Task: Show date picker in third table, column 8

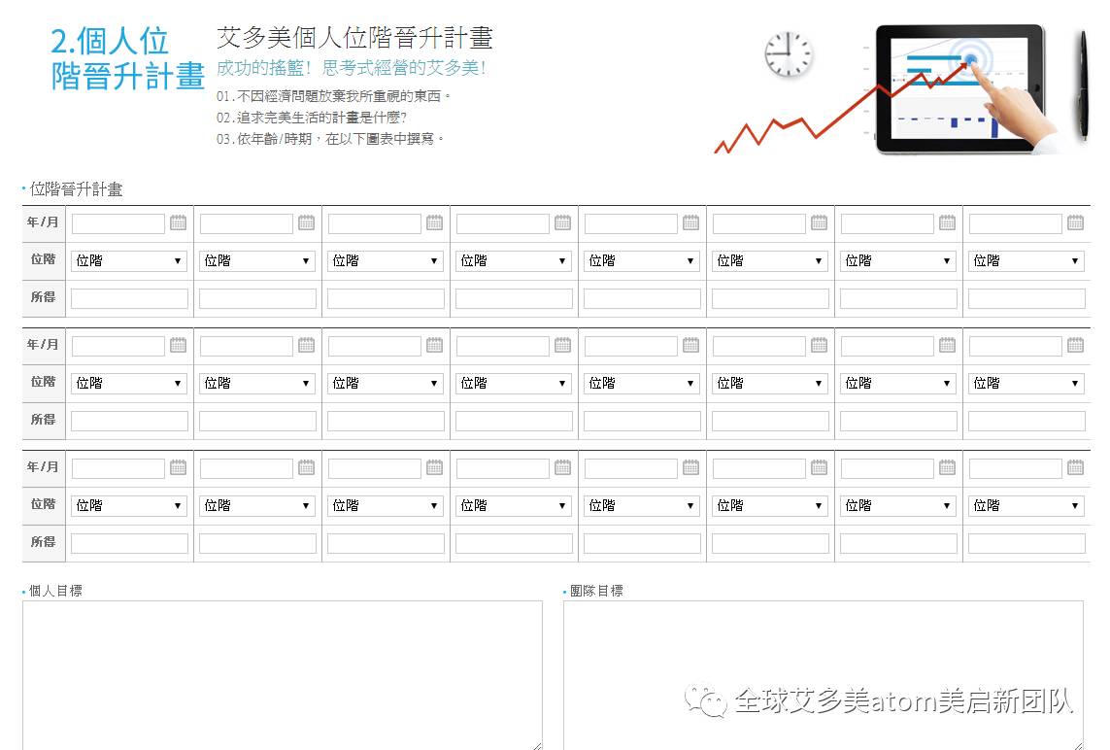Action: [1075, 467]
